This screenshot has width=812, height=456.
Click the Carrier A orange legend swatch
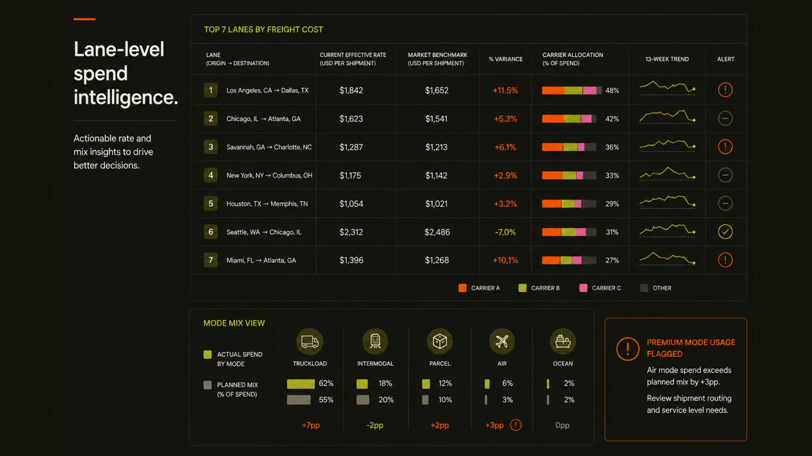pyautogui.click(x=462, y=288)
